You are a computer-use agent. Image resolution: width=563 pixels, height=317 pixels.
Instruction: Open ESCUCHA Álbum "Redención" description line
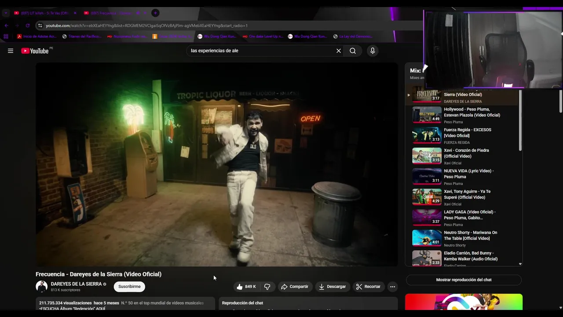tap(72, 309)
